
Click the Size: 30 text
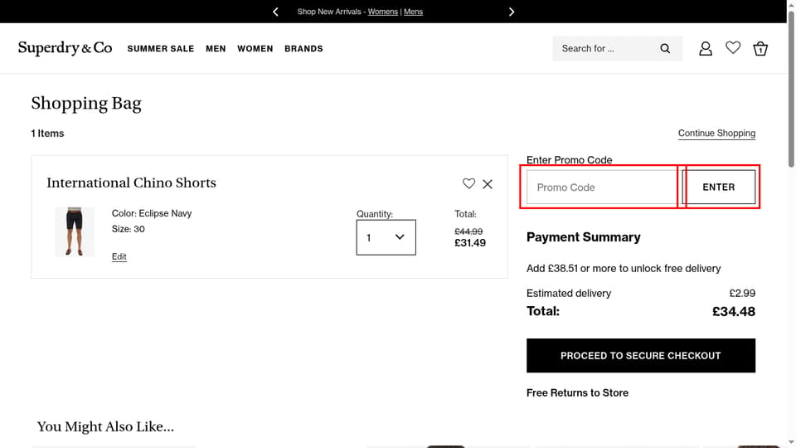tap(128, 229)
